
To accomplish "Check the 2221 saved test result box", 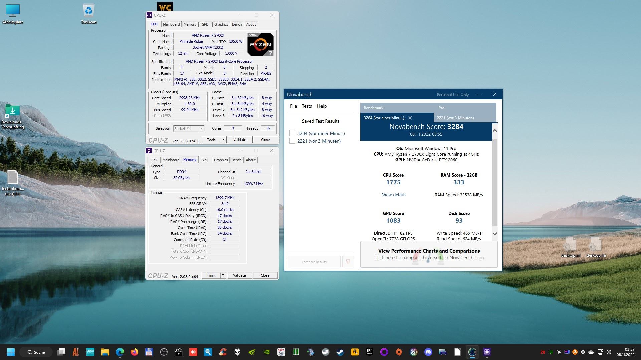I will (292, 141).
